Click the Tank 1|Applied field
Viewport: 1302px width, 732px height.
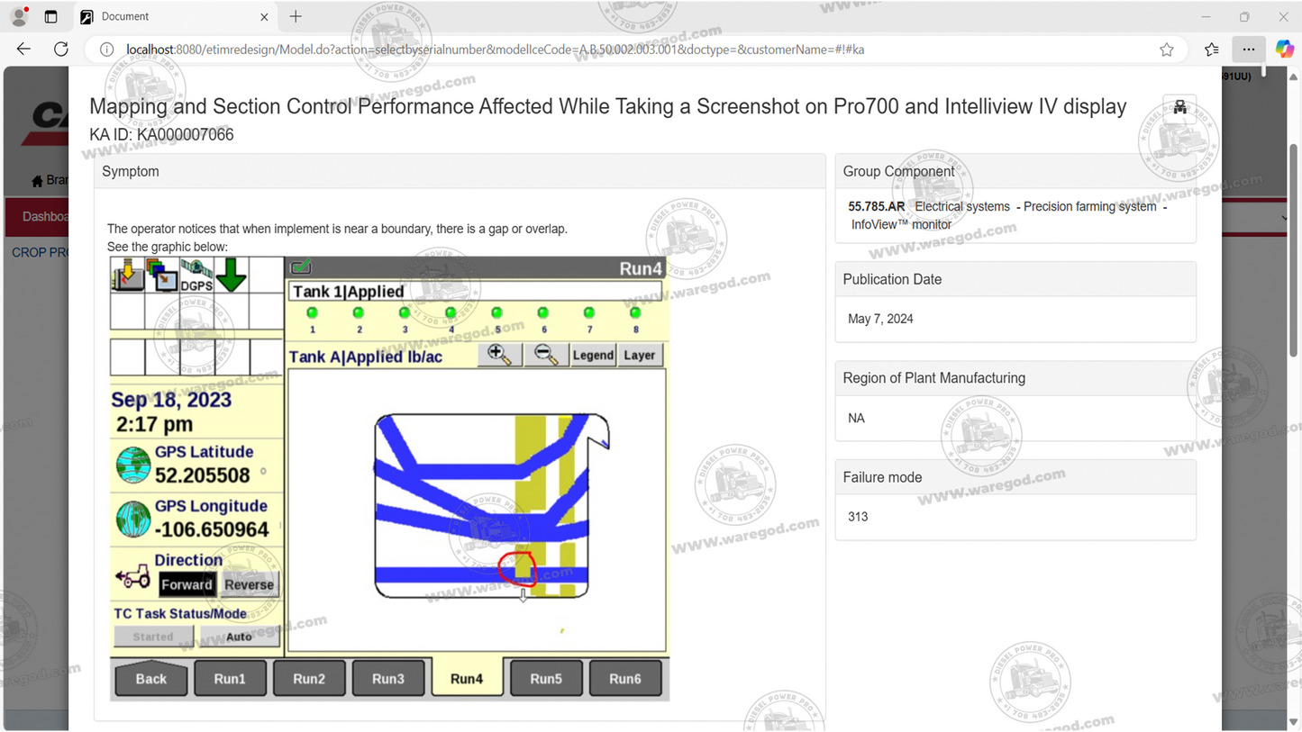(476, 292)
